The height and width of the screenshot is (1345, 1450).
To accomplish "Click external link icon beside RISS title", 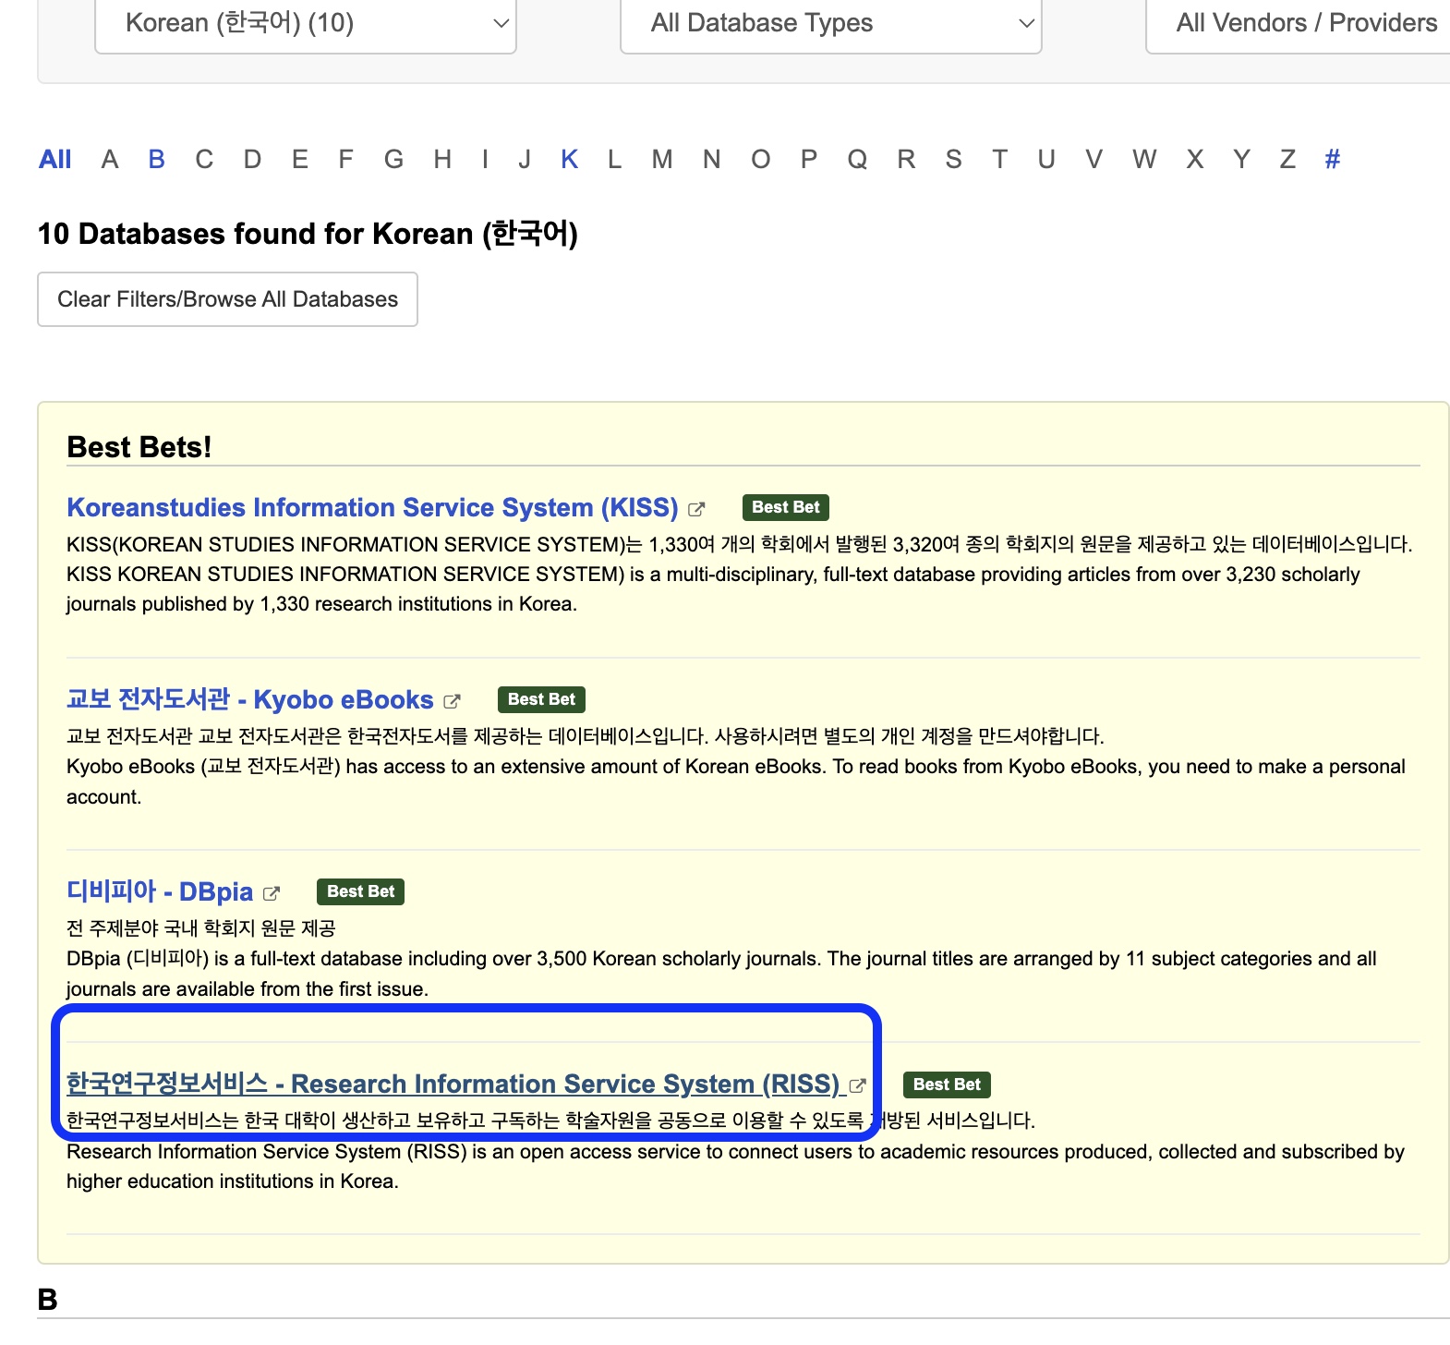I will click(x=858, y=1085).
